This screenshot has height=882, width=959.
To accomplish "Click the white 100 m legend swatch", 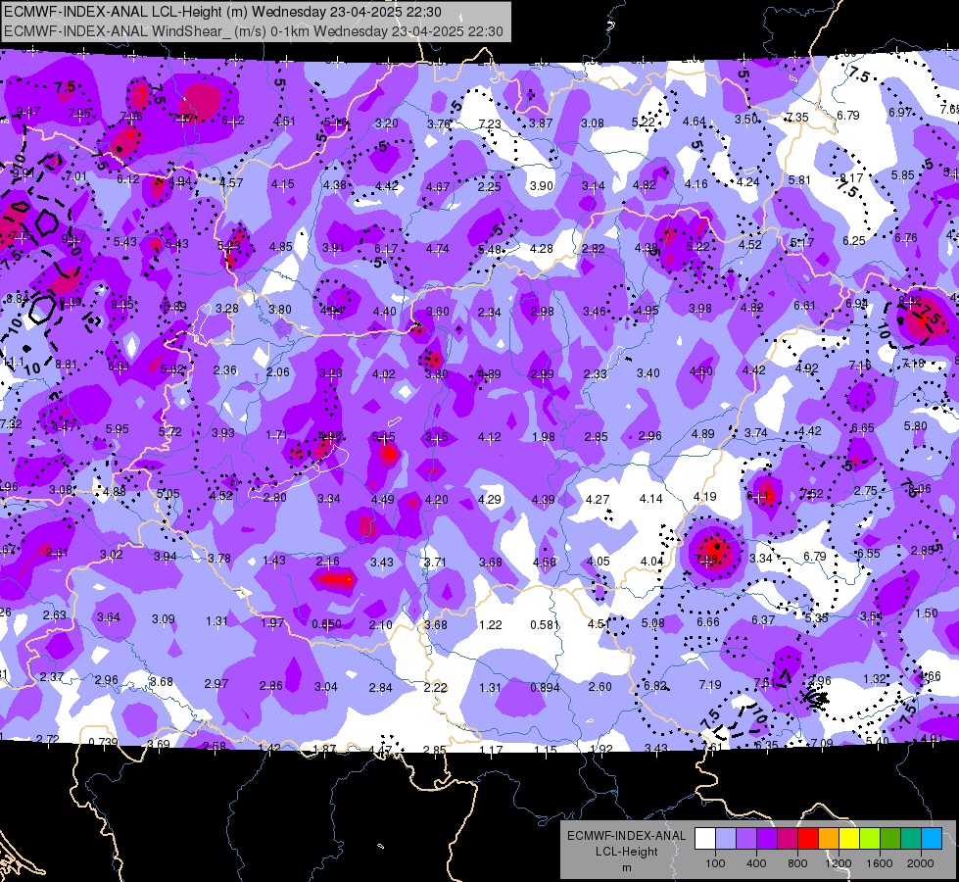I will point(705,839).
